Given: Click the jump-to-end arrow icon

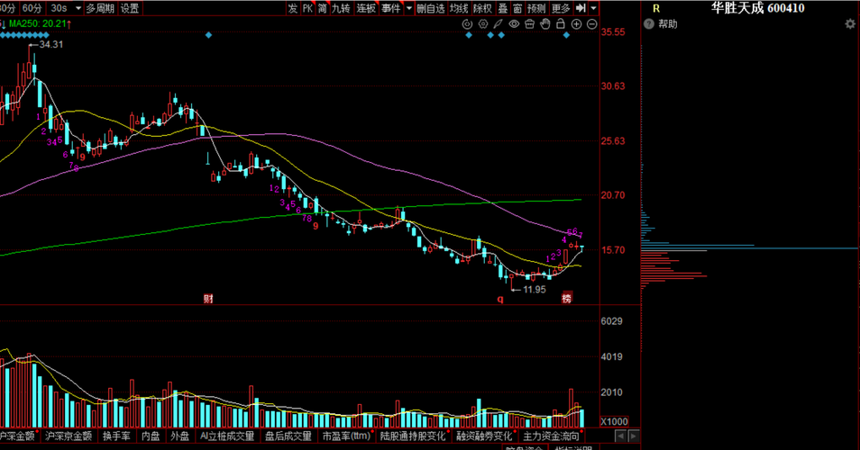Looking at the screenshot, I should click(581, 8).
